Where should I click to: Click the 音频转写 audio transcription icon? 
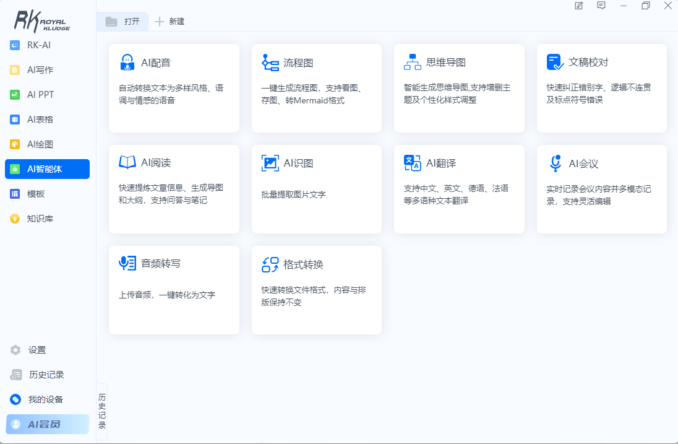[127, 263]
